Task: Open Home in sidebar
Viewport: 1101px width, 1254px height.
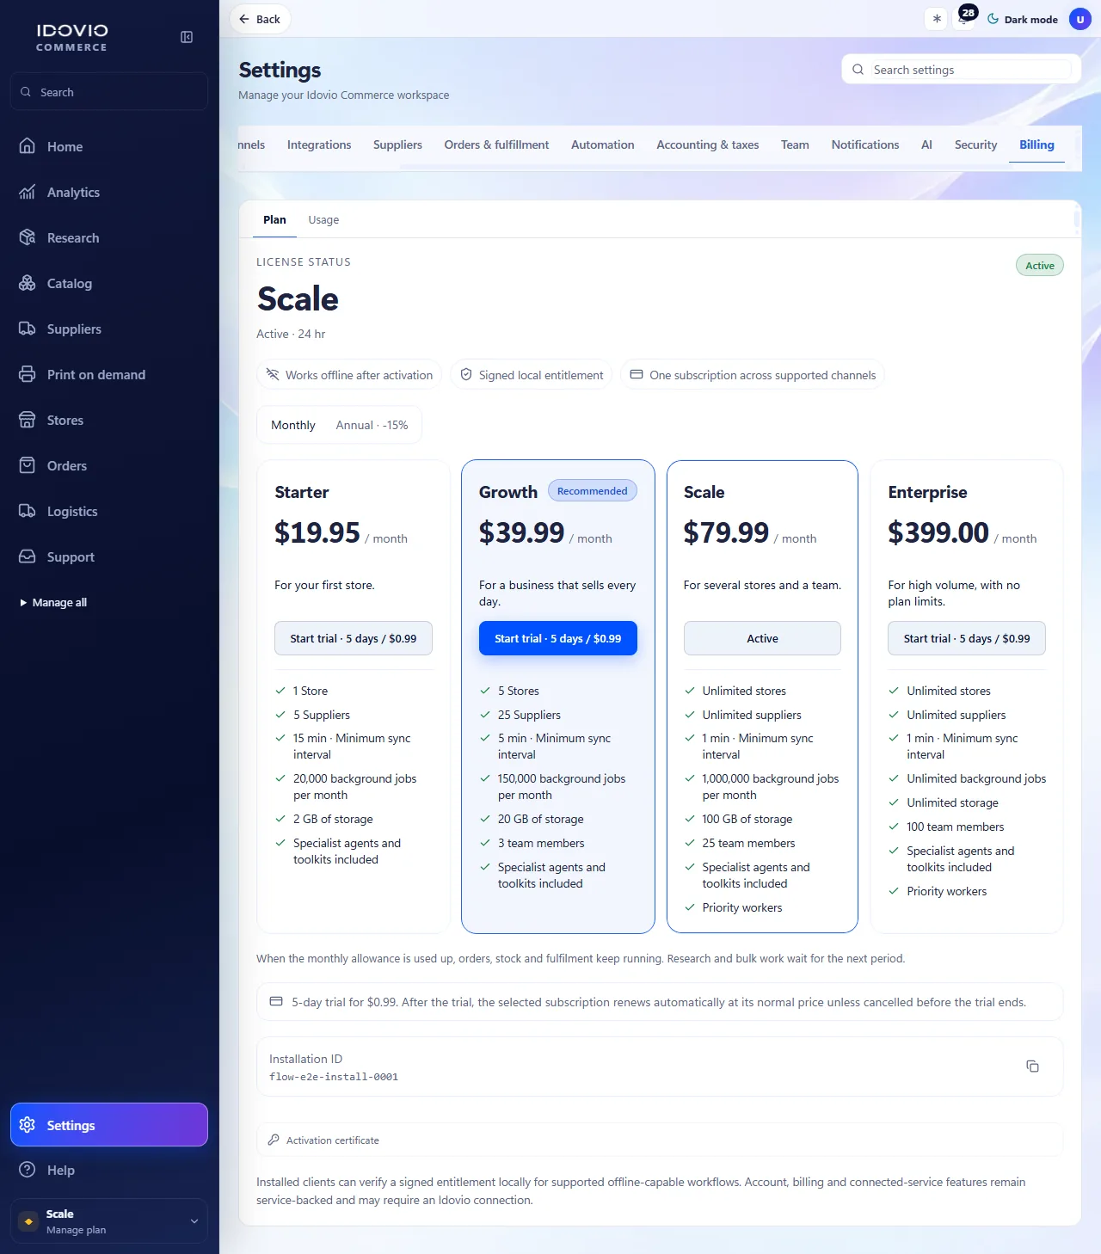Action: pyautogui.click(x=109, y=146)
